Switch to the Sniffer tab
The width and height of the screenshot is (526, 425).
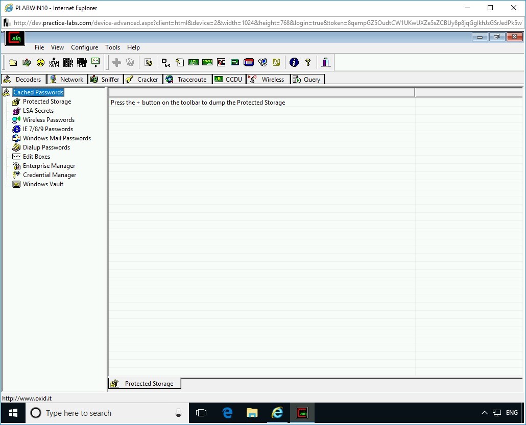point(105,80)
